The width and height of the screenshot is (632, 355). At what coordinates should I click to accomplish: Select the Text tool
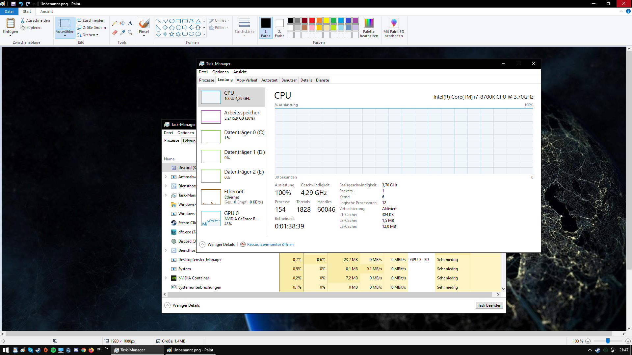tap(130, 23)
